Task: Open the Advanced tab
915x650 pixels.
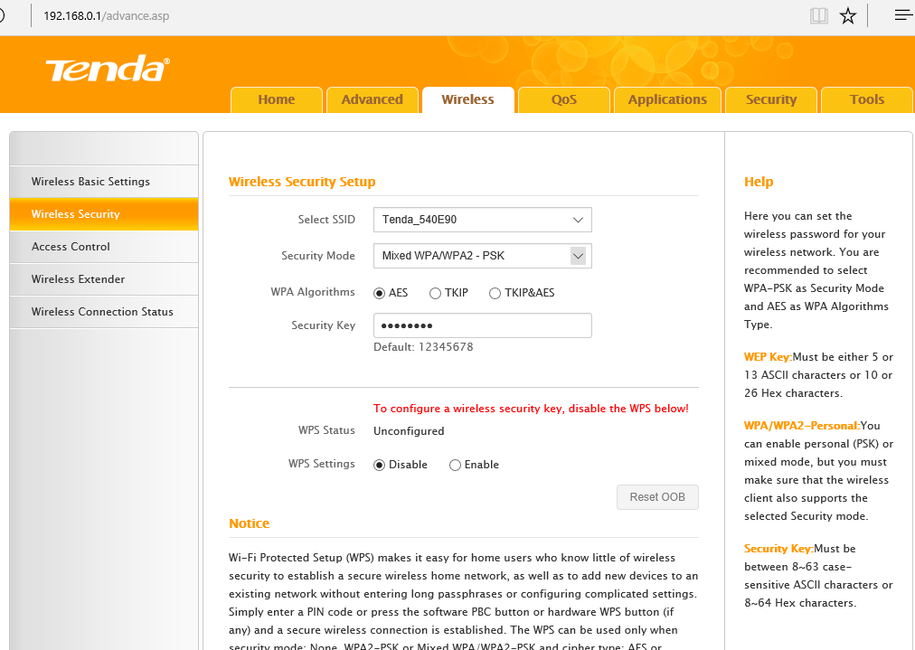Action: tap(373, 99)
